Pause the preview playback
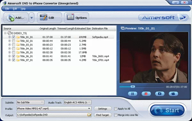192x121 pixels. [132, 94]
